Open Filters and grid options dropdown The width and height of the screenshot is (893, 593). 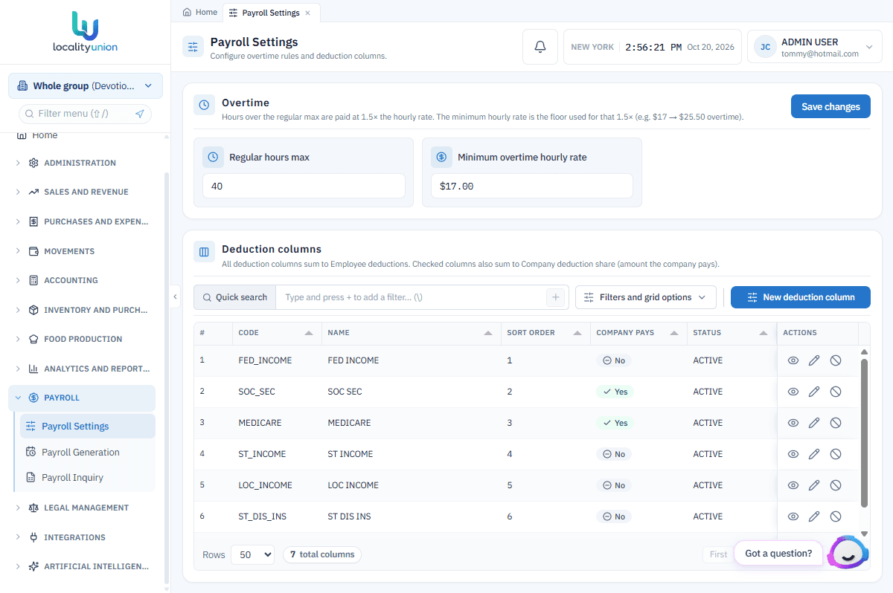(646, 297)
